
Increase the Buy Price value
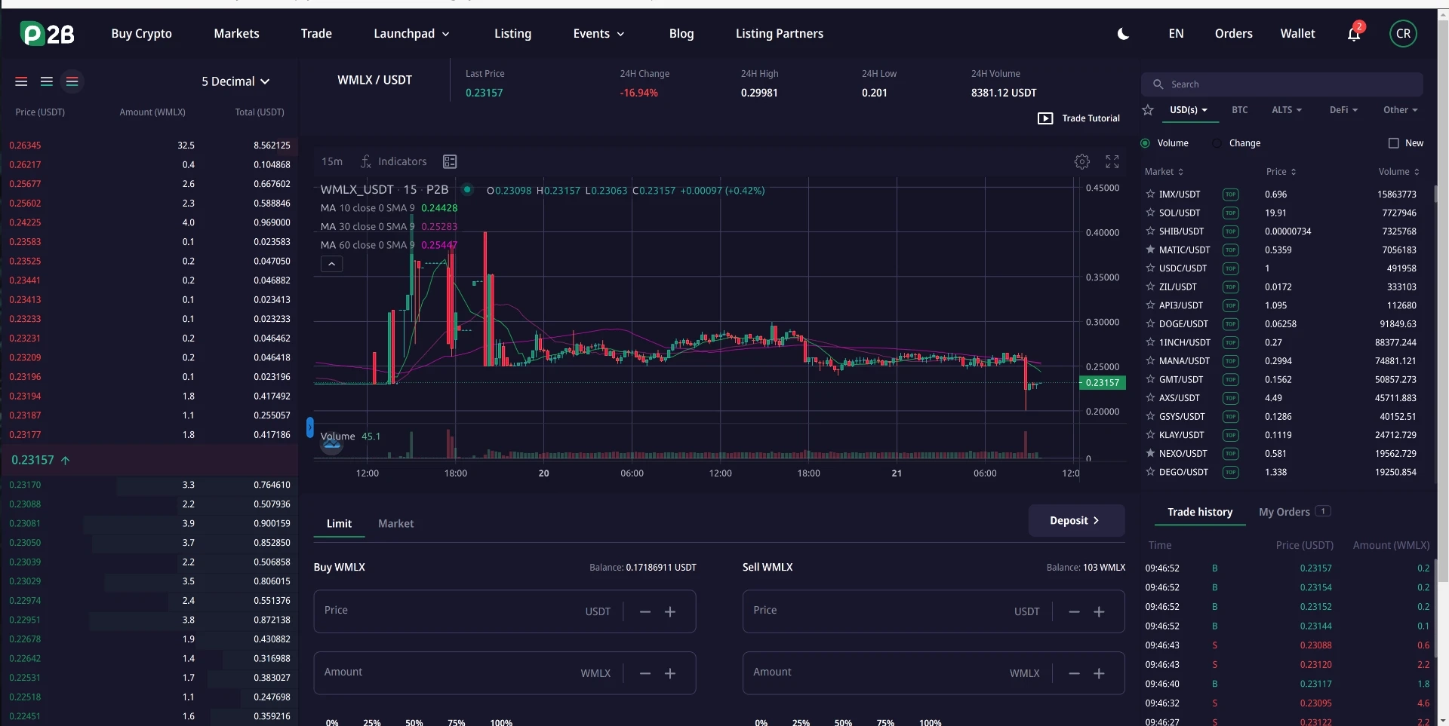[670, 611]
